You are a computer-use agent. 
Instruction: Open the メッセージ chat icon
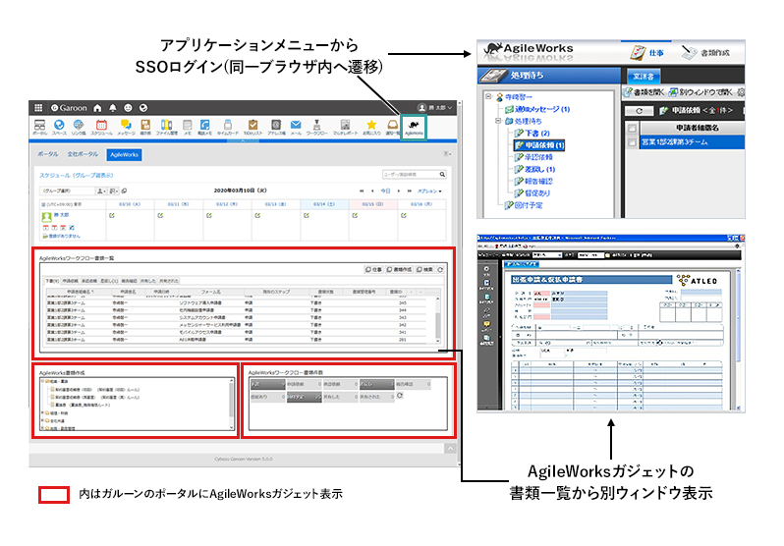click(x=126, y=127)
